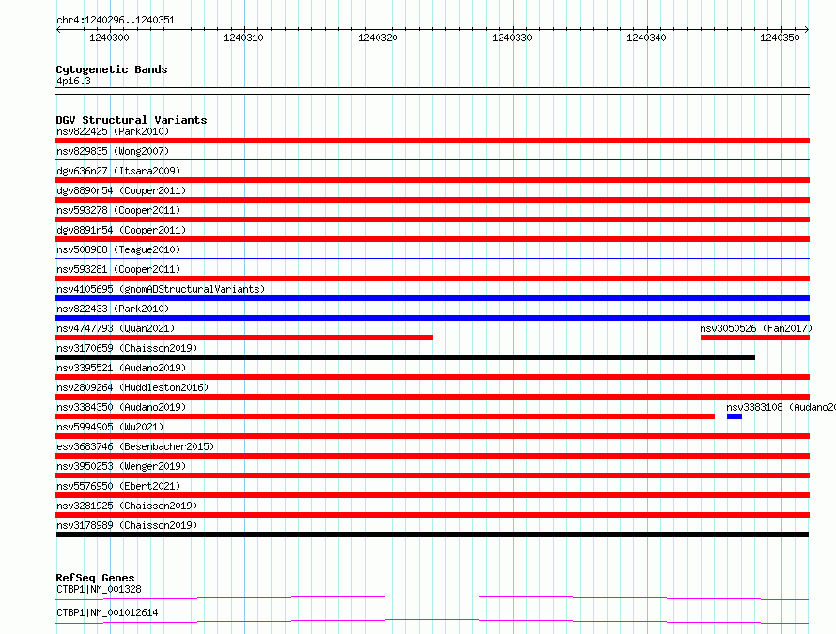Click ruler position 1240300
This screenshot has width=836, height=634.
(x=109, y=38)
